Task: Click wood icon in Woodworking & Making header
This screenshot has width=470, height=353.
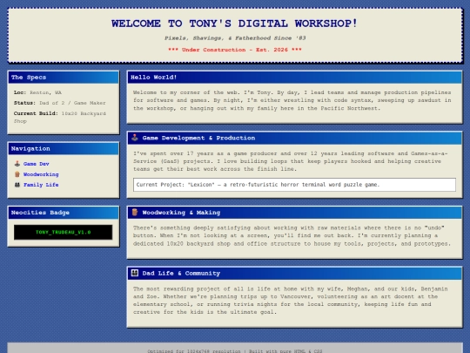Action: pyautogui.click(x=135, y=212)
